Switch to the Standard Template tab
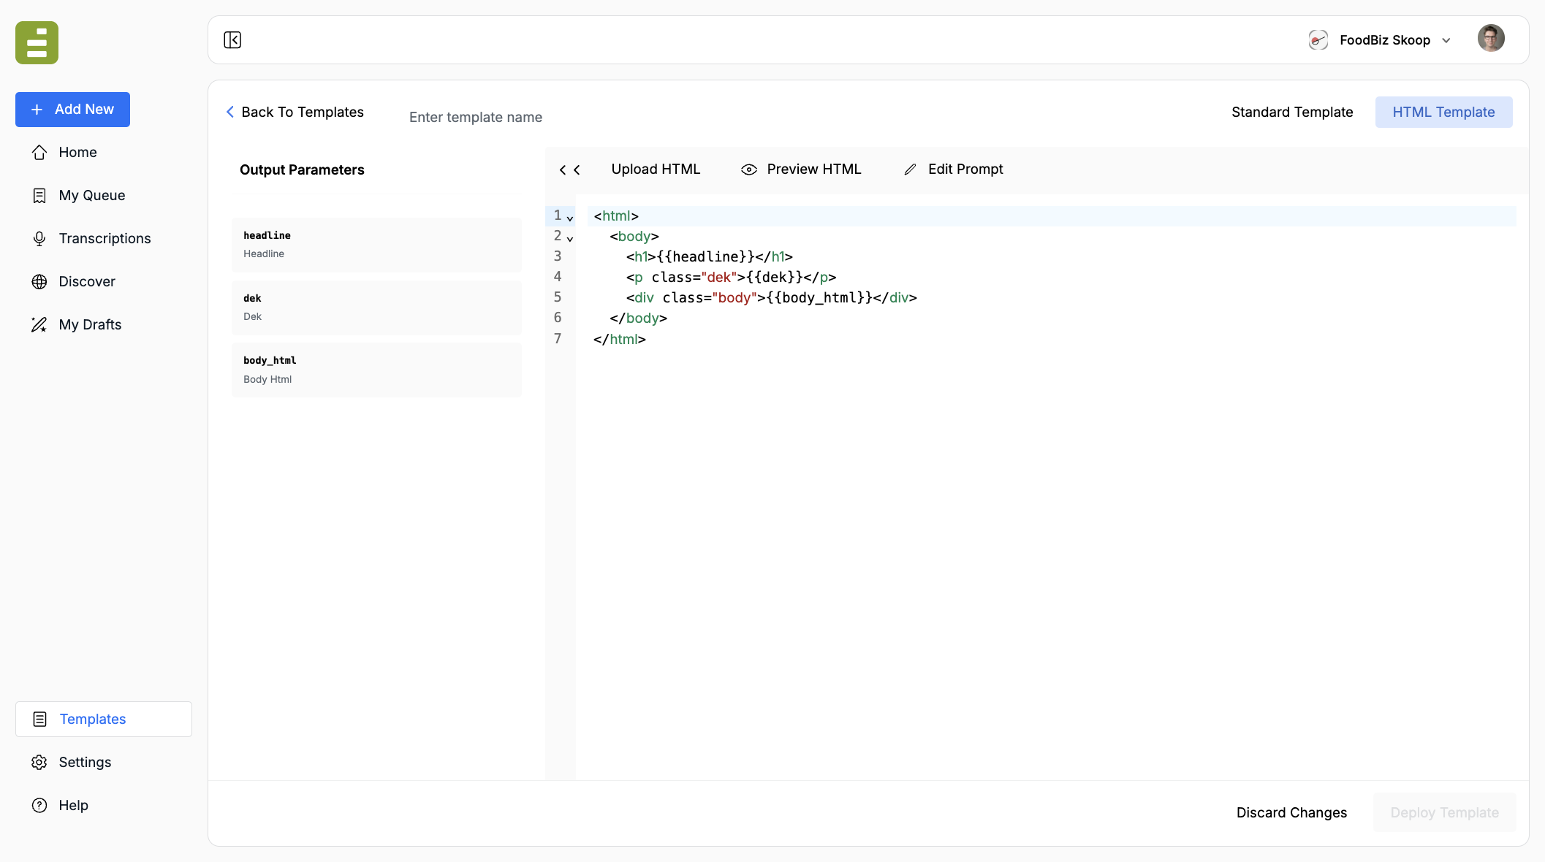1545x862 pixels. point(1292,112)
